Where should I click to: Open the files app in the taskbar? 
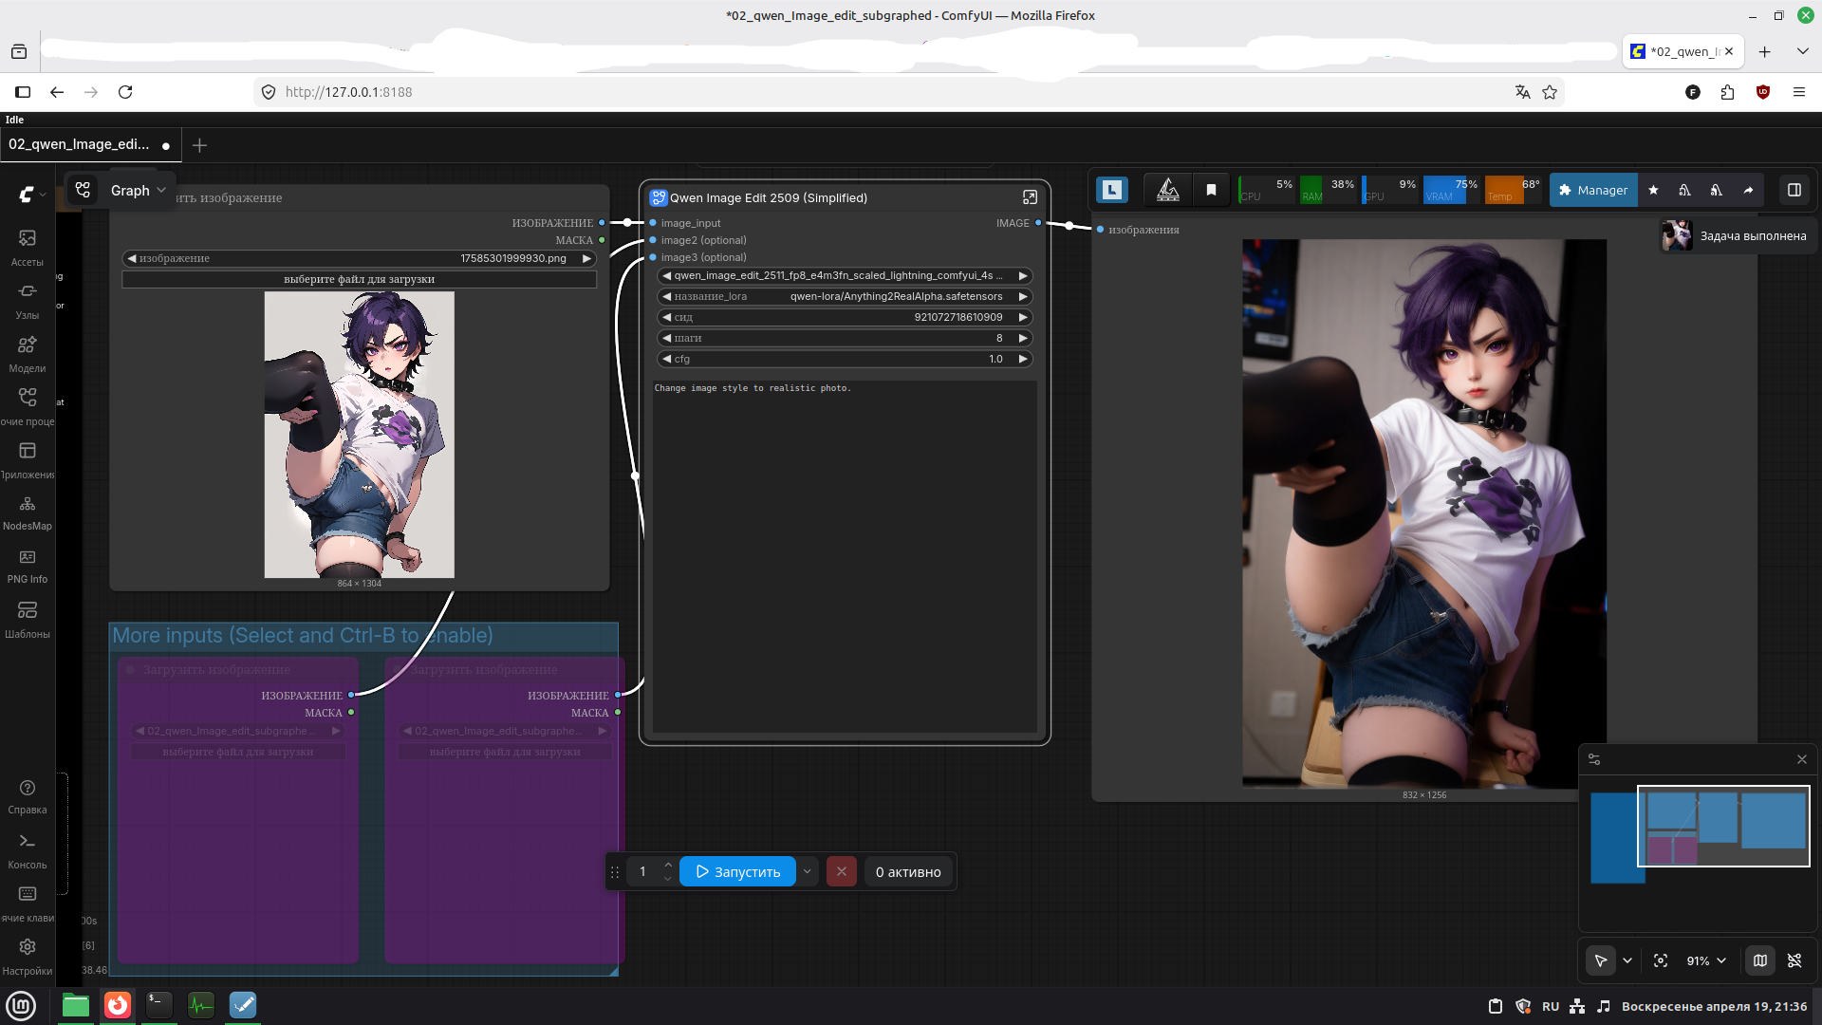(76, 1004)
